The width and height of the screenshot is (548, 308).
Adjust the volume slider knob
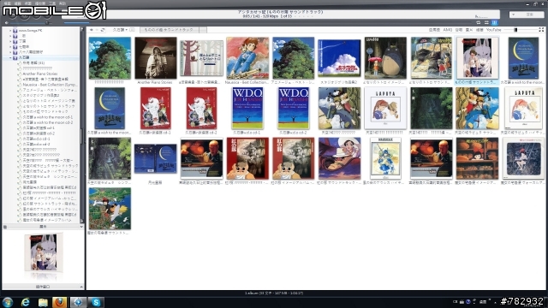47,23
